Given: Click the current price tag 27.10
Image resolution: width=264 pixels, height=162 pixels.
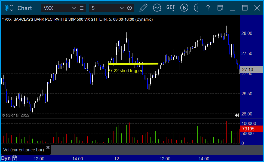Looking at the screenshot, I should tap(252, 69).
